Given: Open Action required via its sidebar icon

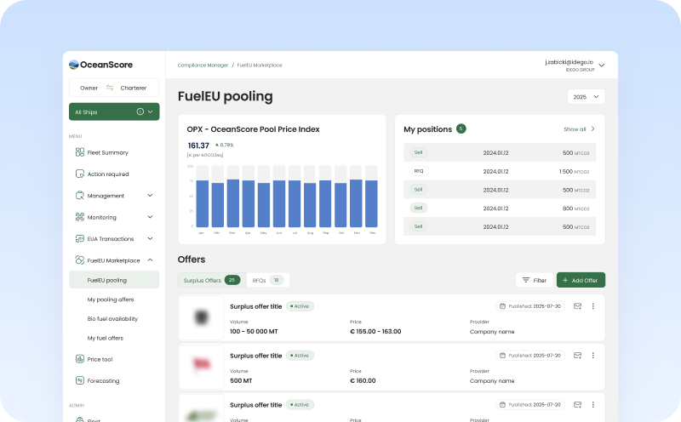Looking at the screenshot, I should point(80,174).
